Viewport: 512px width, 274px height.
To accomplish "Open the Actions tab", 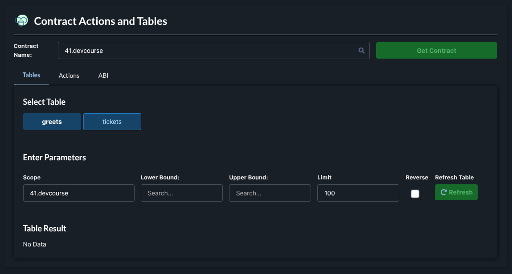I will [69, 75].
